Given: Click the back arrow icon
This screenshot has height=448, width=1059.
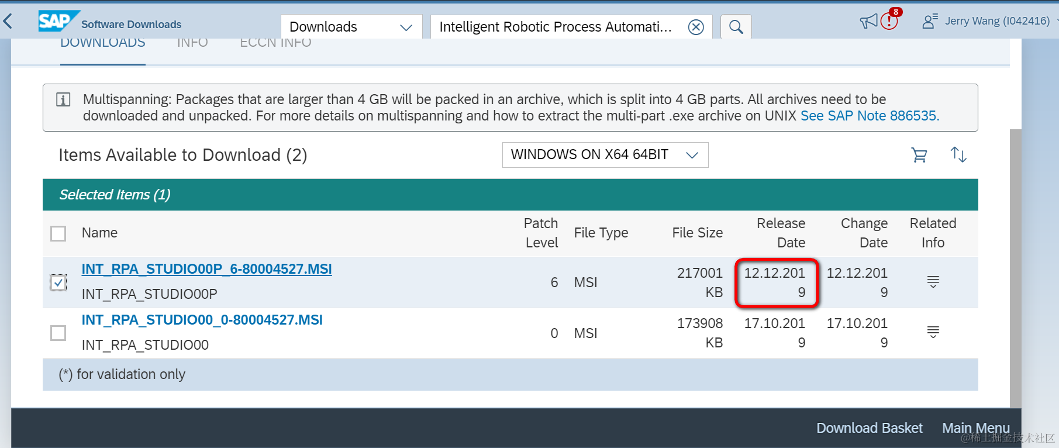Looking at the screenshot, I should pos(8,22).
